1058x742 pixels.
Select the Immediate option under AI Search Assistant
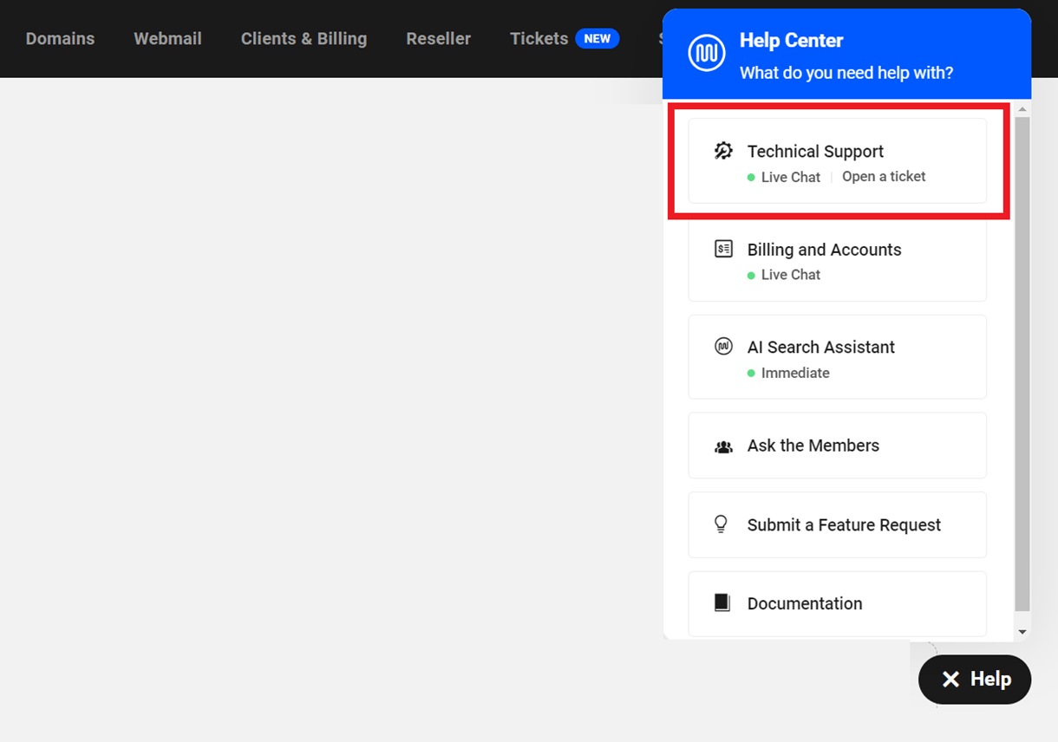(795, 373)
